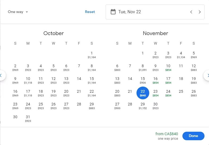Select the highlighted November 22 date
The height and width of the screenshot is (145, 209).
(143, 93)
